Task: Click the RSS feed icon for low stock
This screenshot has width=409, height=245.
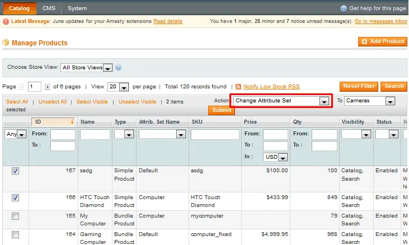Action: 238,87
